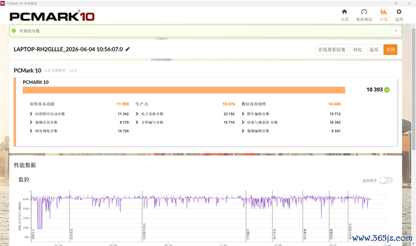Viewport: 416px width, 246px height.
Task: Click the 文档编写分数 value 15 716
Action: click(x=229, y=122)
